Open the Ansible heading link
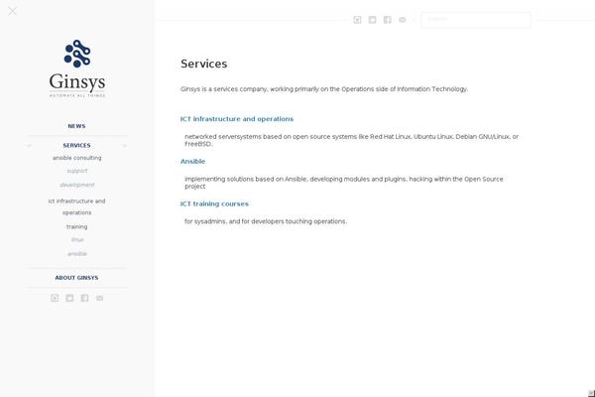This screenshot has width=595, height=397. point(192,162)
